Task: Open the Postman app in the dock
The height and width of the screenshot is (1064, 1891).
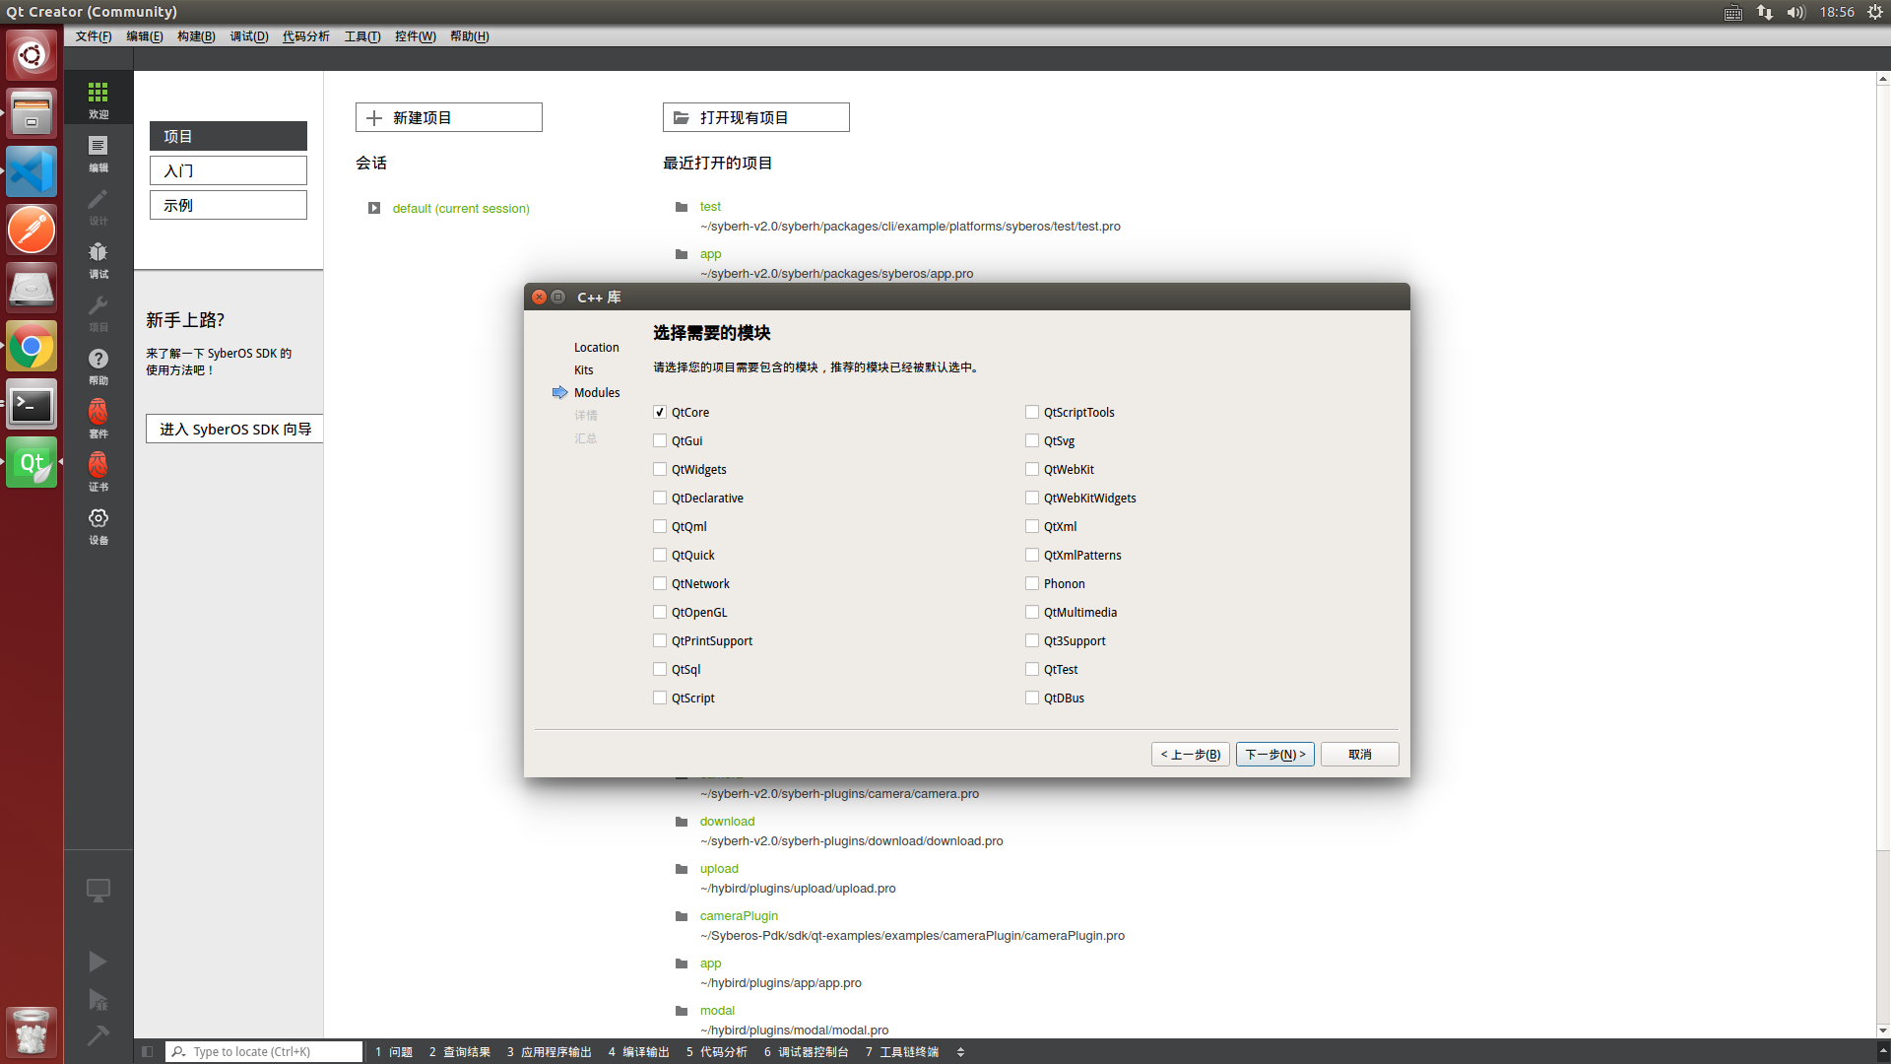Action: [x=32, y=230]
